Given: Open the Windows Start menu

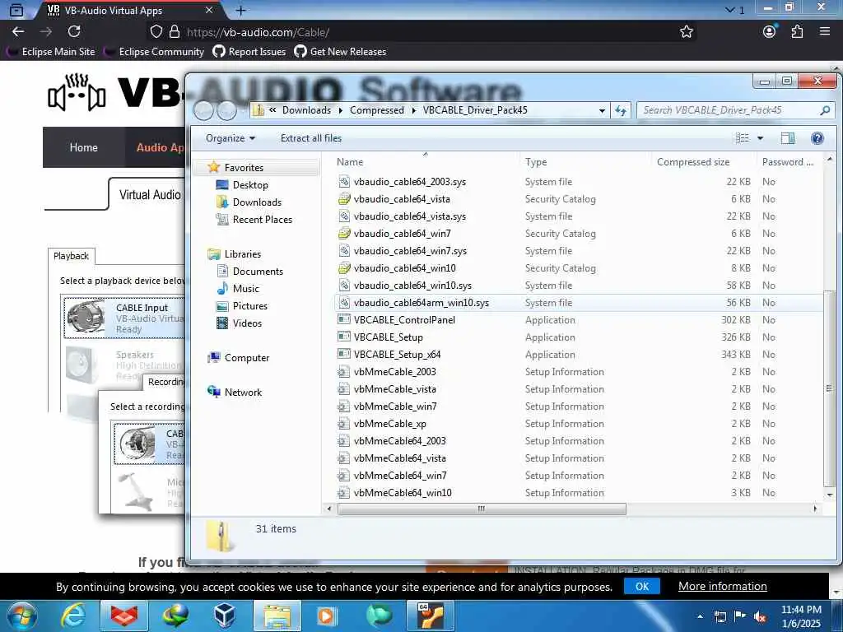Looking at the screenshot, I should click(x=22, y=616).
